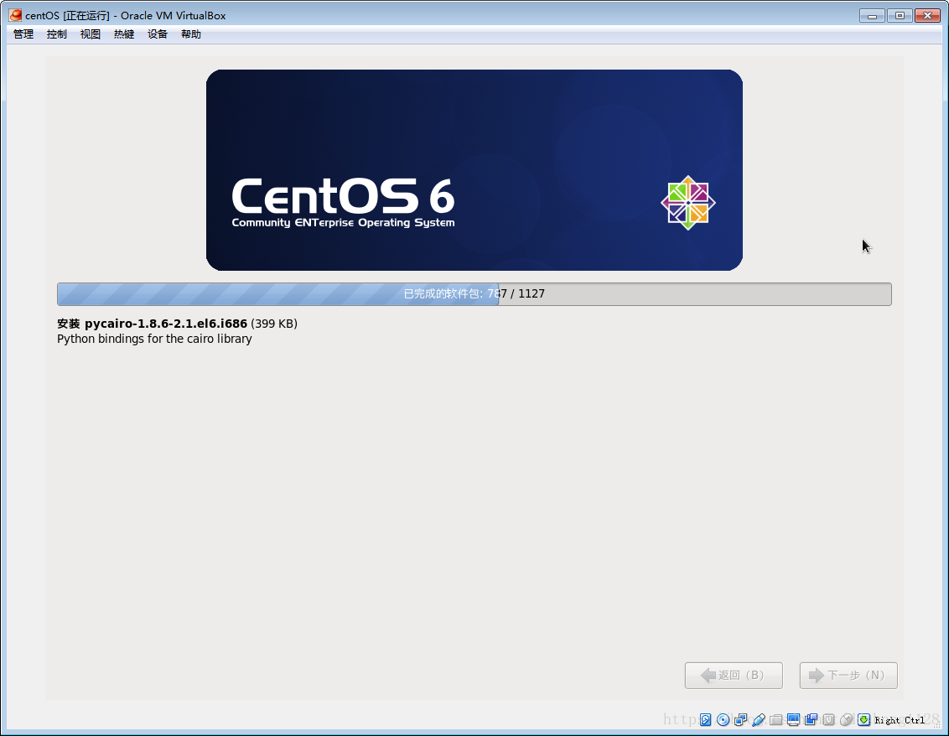Click the 返回 (B) back button
949x736 pixels.
(x=734, y=676)
